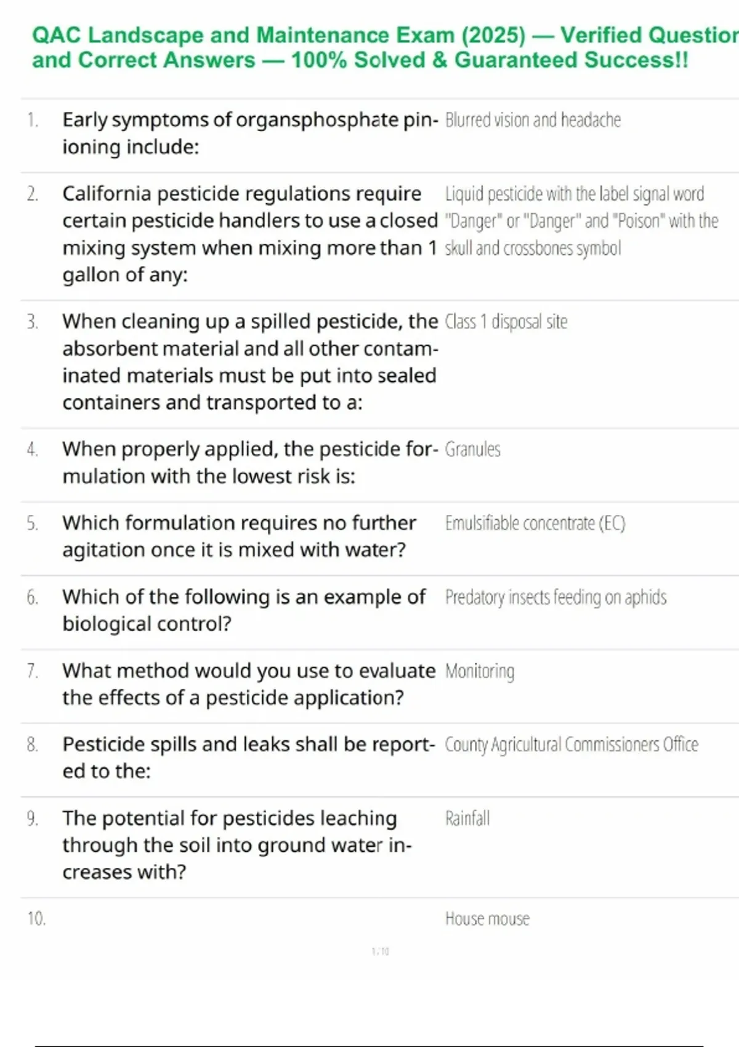
Task: Click the spilled pesticide cleanup question
Action: click(x=249, y=362)
